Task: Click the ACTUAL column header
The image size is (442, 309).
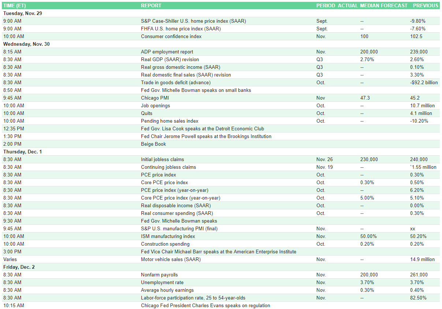Action: (348, 5)
